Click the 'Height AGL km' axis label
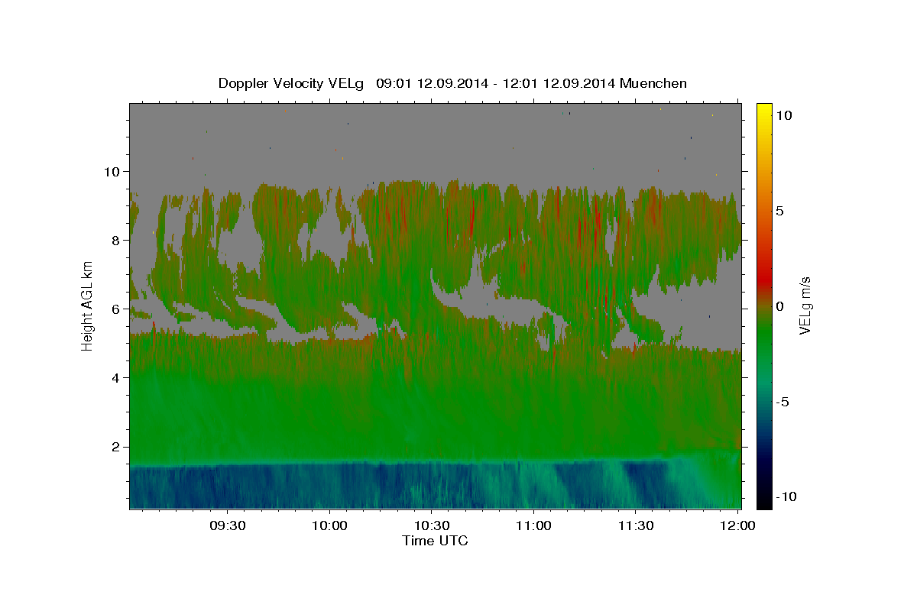The height and width of the screenshot is (611, 917). [x=87, y=305]
